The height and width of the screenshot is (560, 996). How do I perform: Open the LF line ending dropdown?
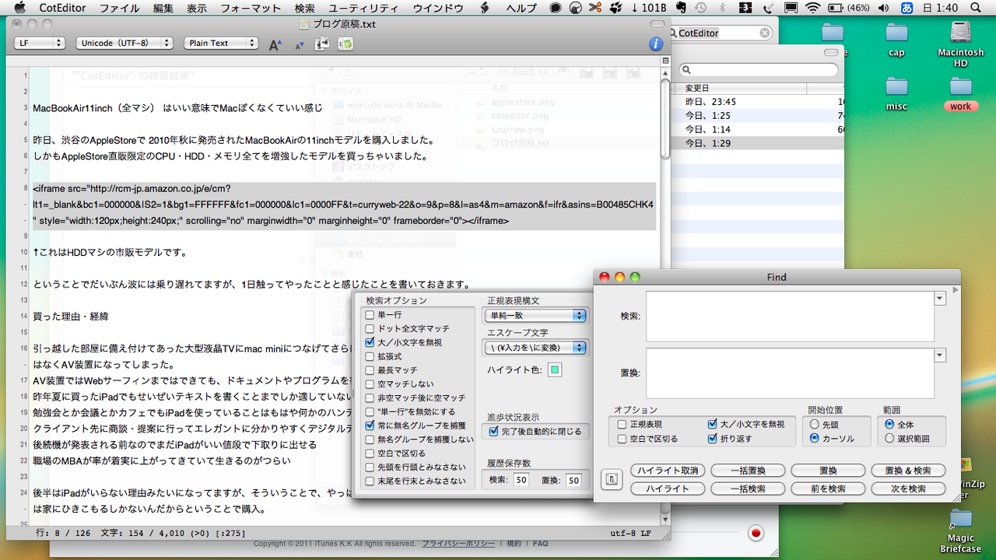(38, 44)
